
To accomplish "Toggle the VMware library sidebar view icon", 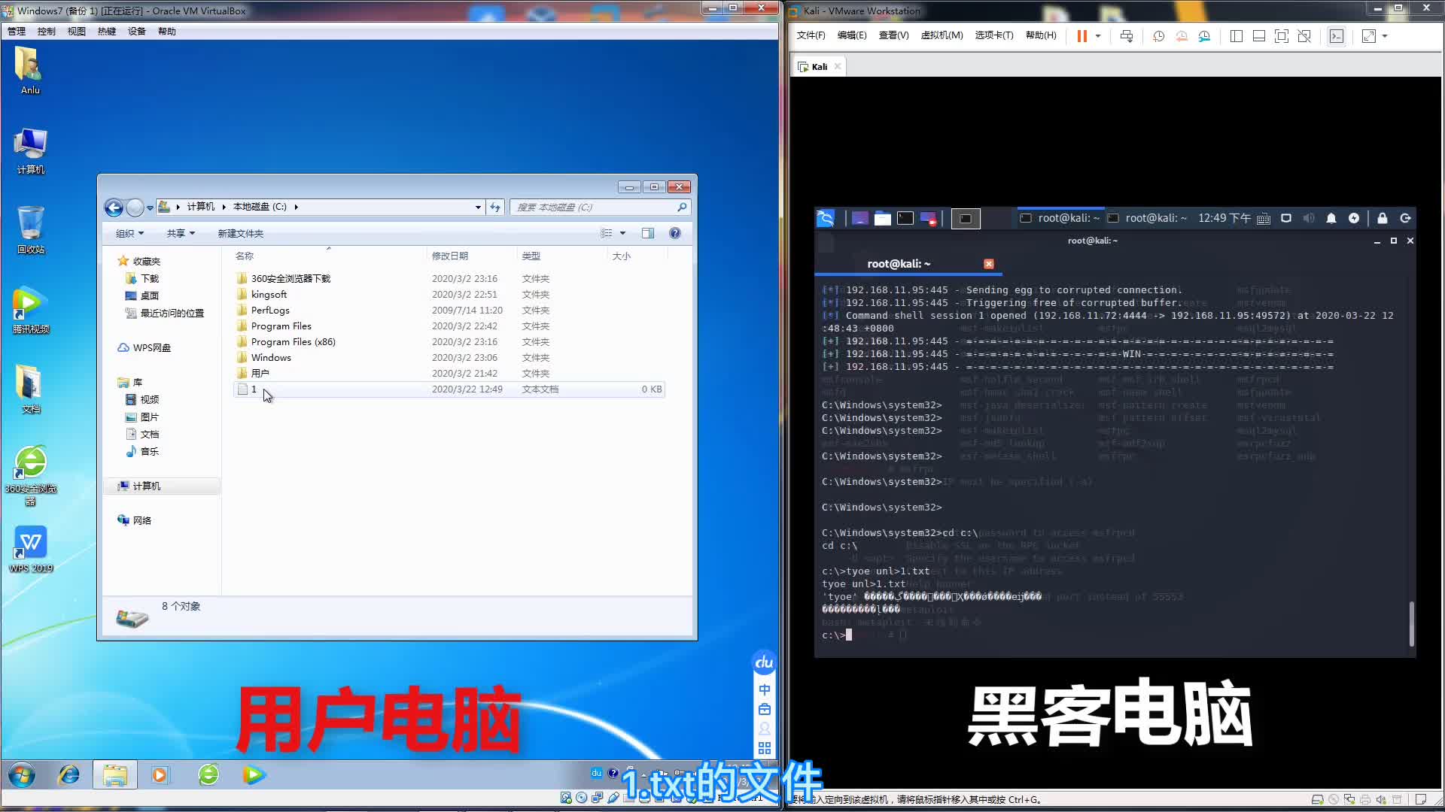I will pos(1236,36).
